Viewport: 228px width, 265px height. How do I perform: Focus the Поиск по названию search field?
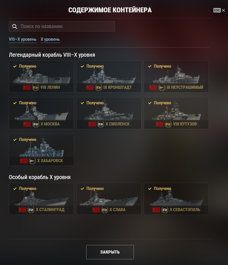(x=62, y=26)
